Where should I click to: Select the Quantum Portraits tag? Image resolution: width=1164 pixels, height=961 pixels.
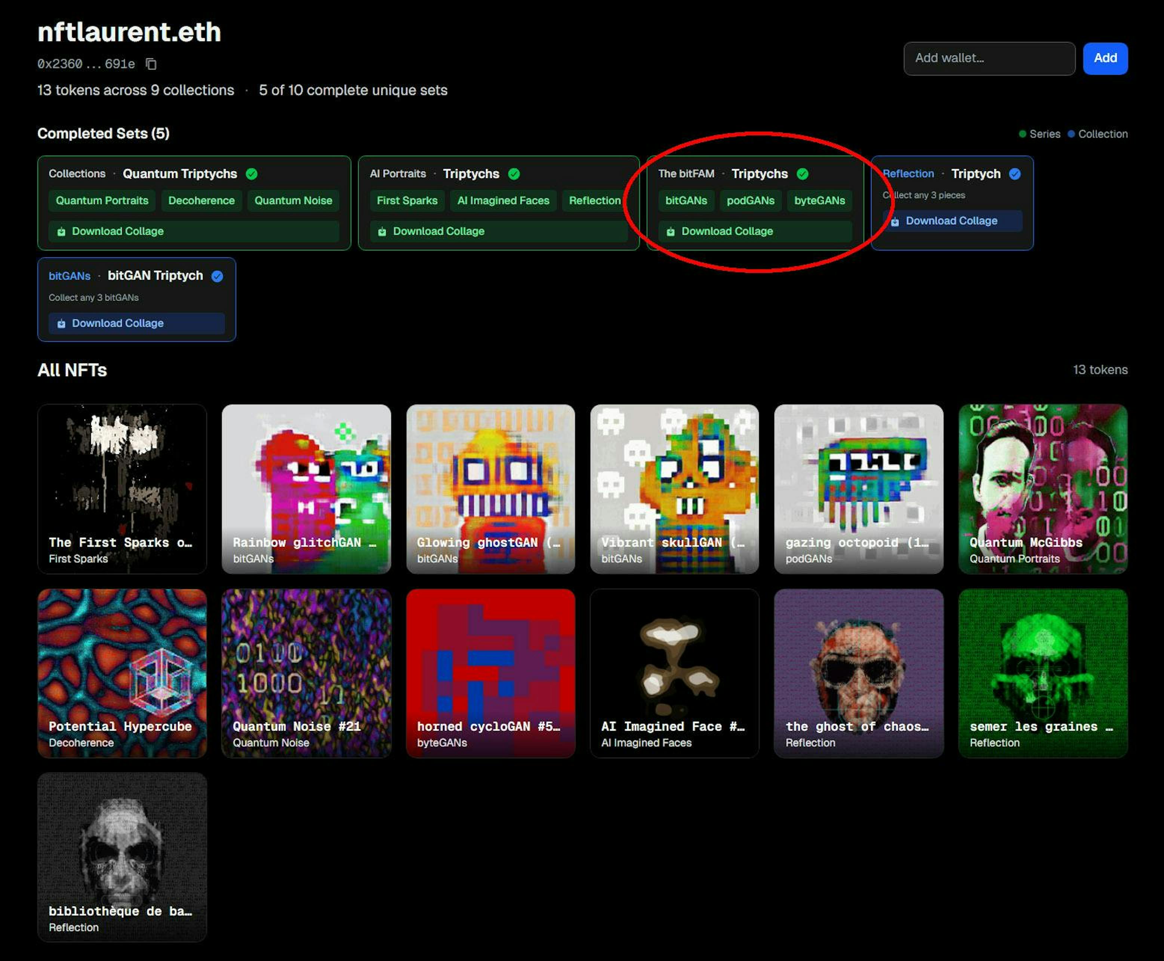pyautogui.click(x=102, y=200)
